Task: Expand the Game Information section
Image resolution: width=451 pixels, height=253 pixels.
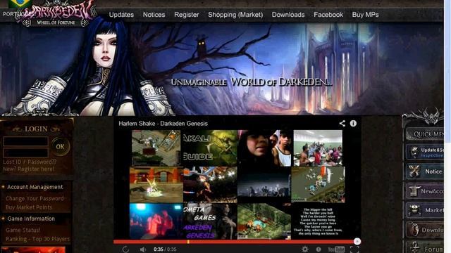Action: tap(31, 219)
